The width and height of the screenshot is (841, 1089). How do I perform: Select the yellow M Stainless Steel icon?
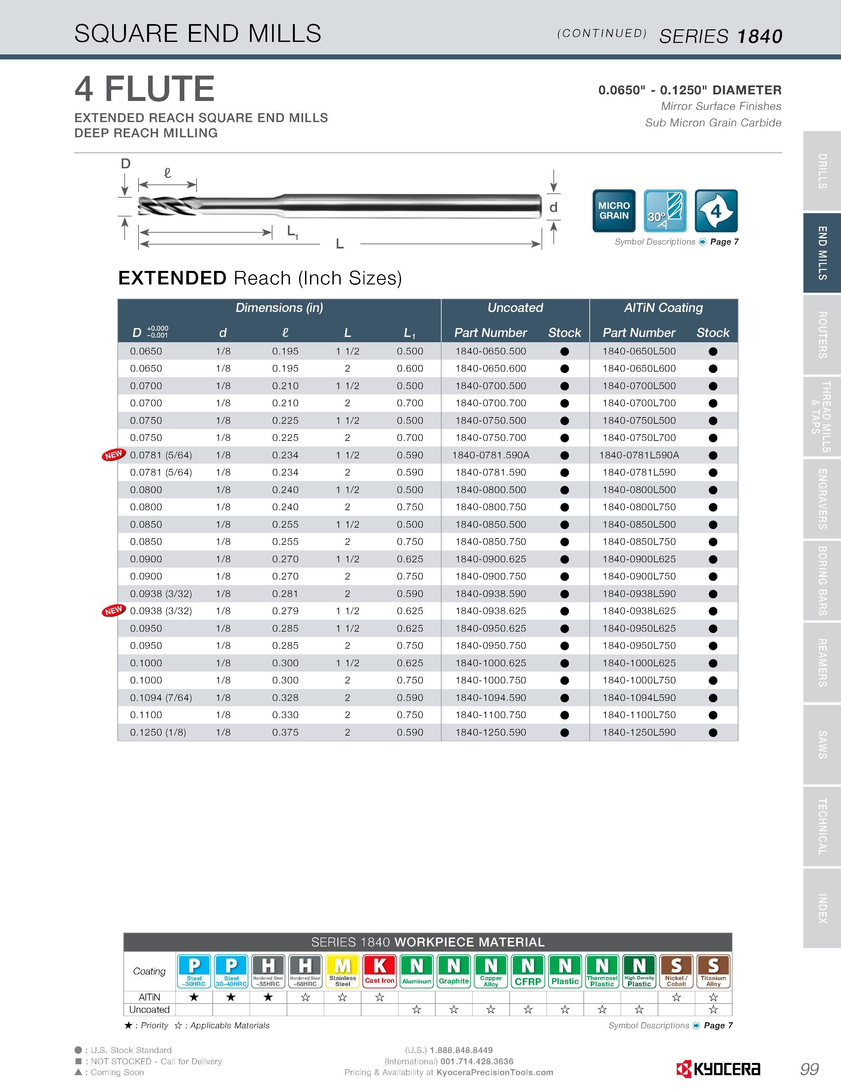click(x=342, y=971)
